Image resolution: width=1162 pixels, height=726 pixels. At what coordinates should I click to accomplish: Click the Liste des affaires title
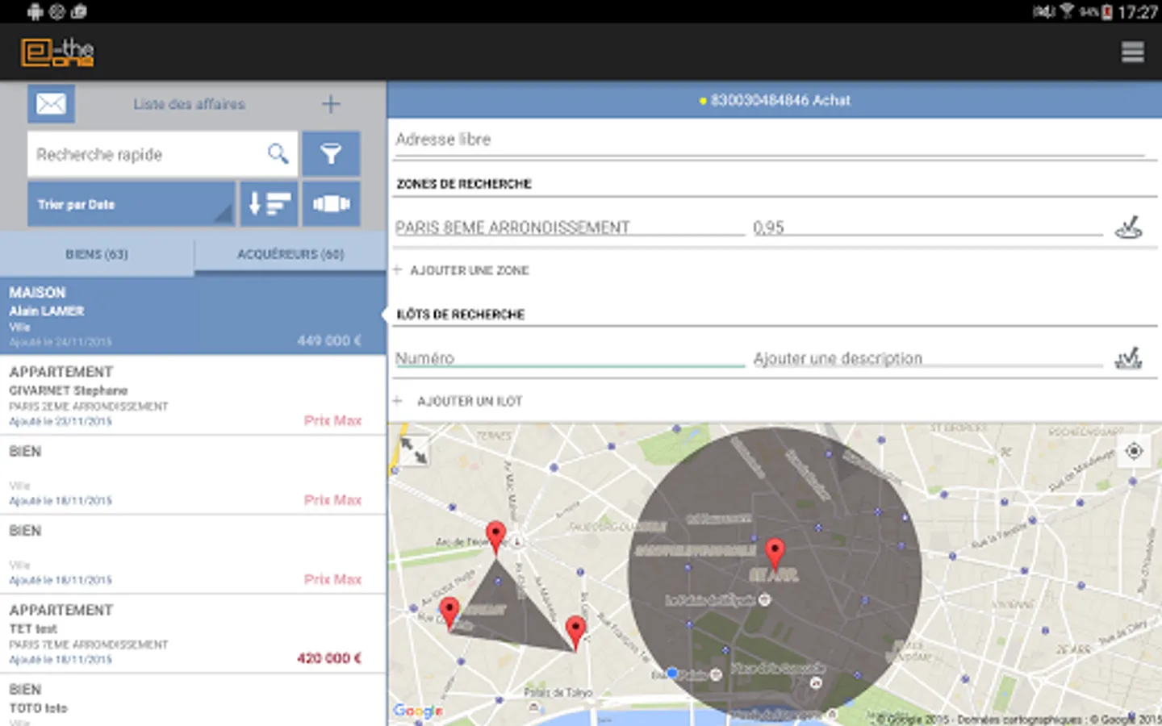(x=190, y=104)
